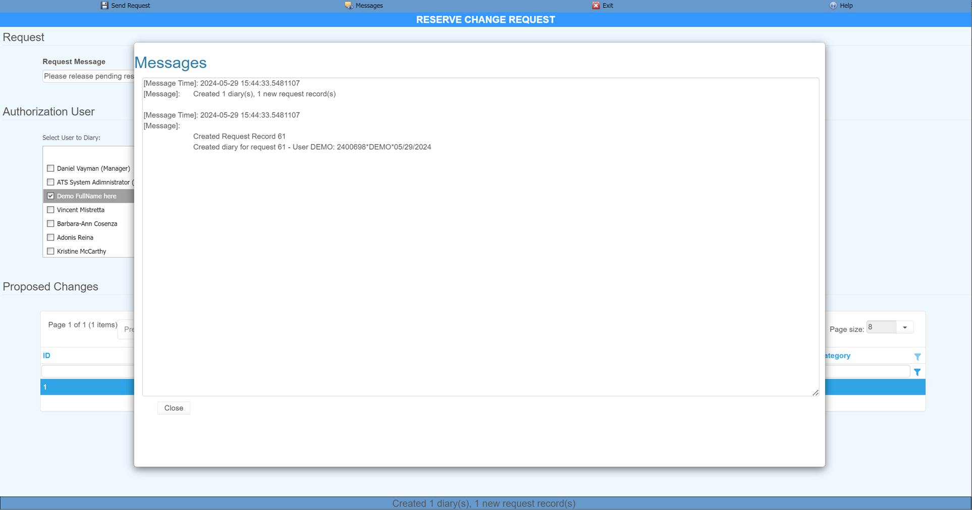
Task: Sort the grid by the ID column
Action: point(46,355)
